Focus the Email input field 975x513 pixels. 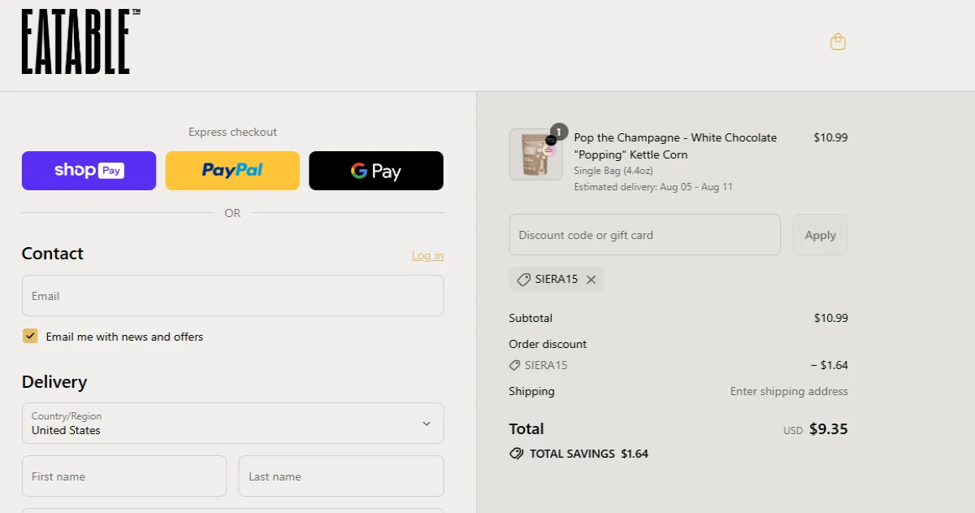click(233, 296)
